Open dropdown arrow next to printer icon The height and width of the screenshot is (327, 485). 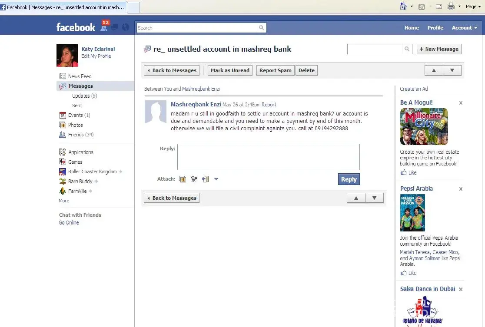pos(459,7)
